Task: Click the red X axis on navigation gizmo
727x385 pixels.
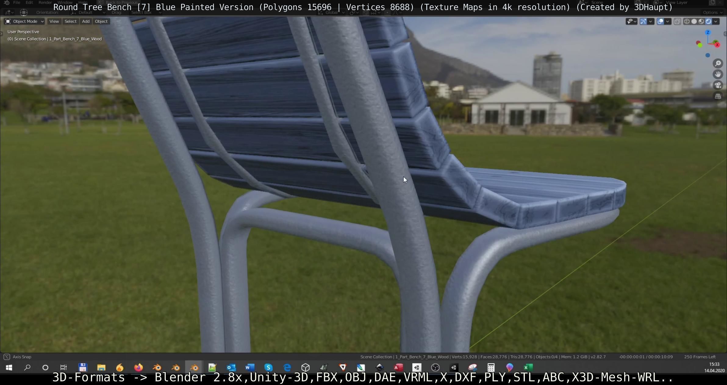Action: 717,45
